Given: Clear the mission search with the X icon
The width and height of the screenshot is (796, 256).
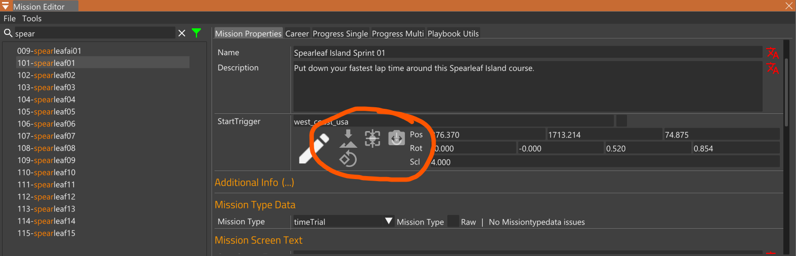Looking at the screenshot, I should (x=182, y=33).
